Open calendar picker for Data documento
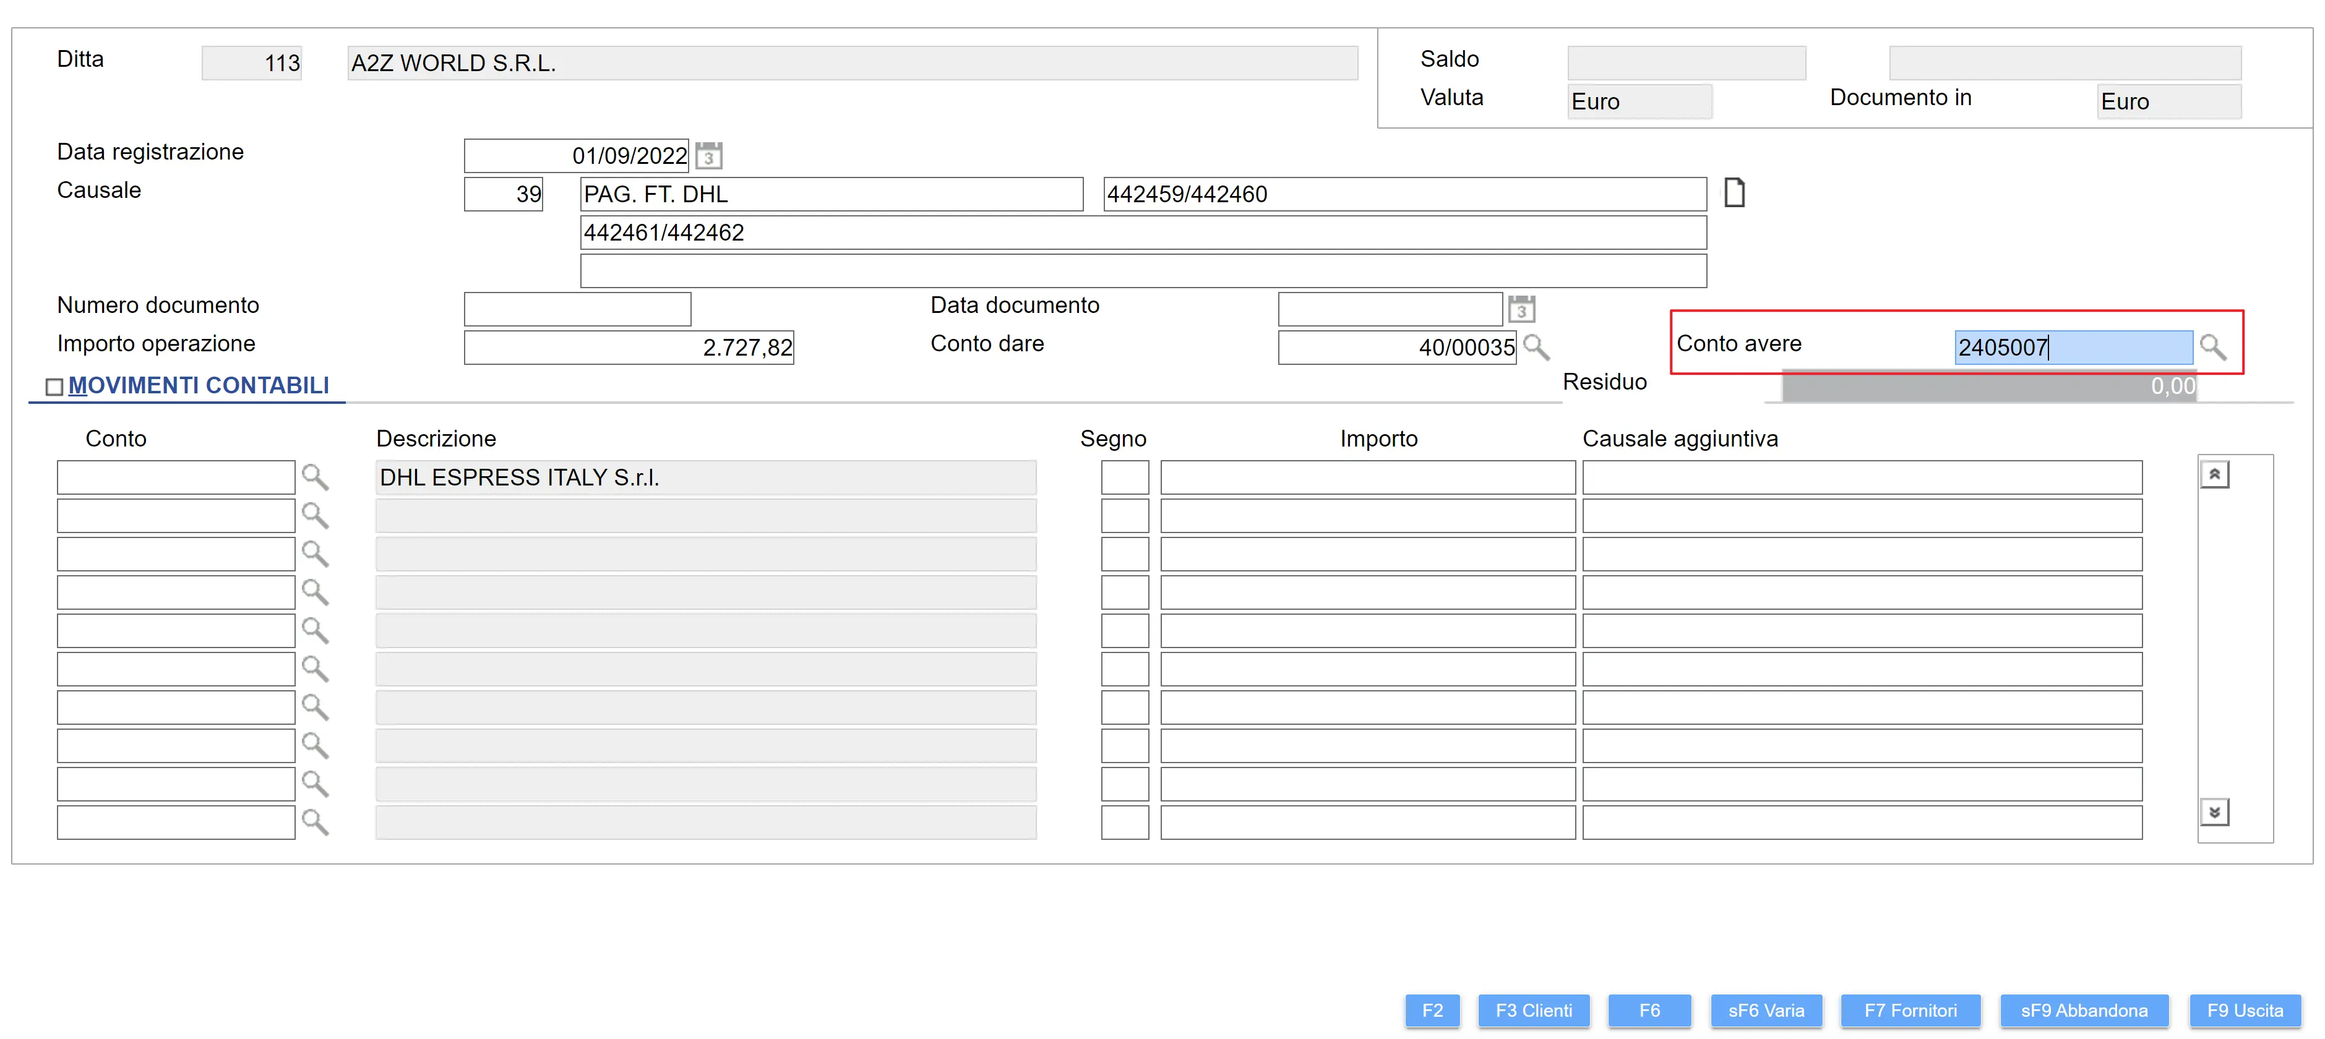Screen dimensions: 2325x1039 [1521, 309]
